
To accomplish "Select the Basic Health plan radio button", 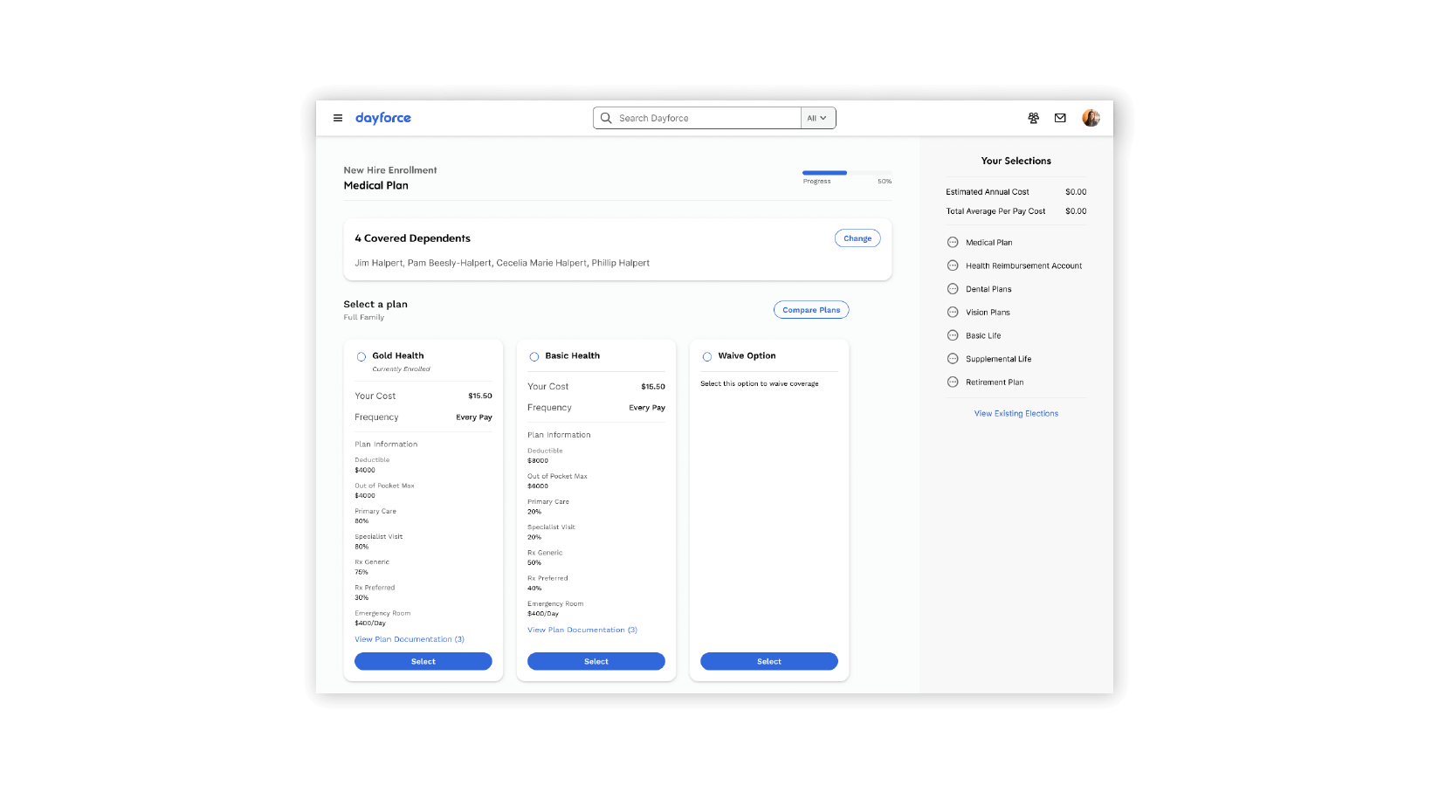I will pos(534,356).
